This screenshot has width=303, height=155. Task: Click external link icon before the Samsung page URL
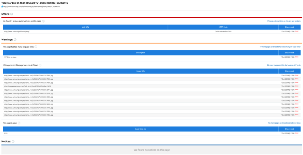[2, 7]
